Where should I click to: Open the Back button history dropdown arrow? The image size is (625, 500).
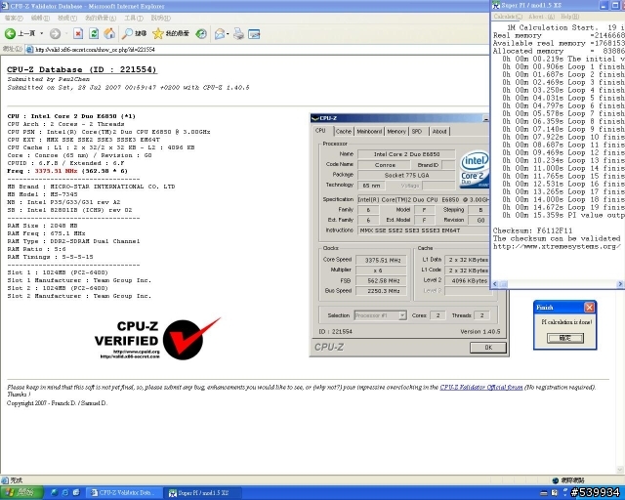tap(41, 34)
